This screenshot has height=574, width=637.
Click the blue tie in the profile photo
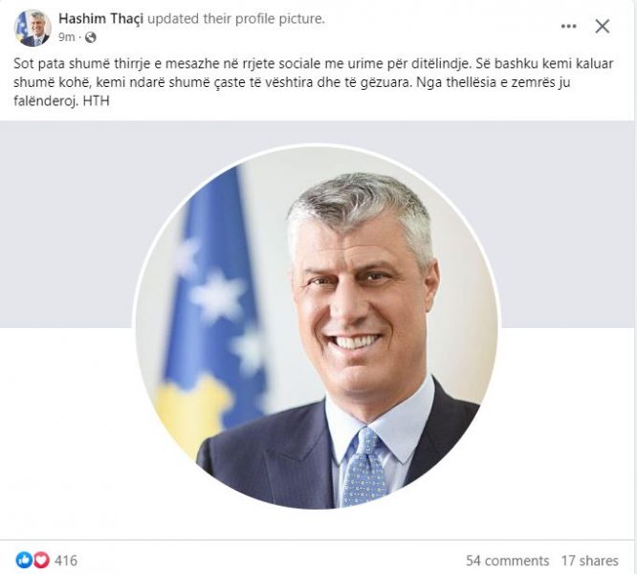[x=364, y=467]
